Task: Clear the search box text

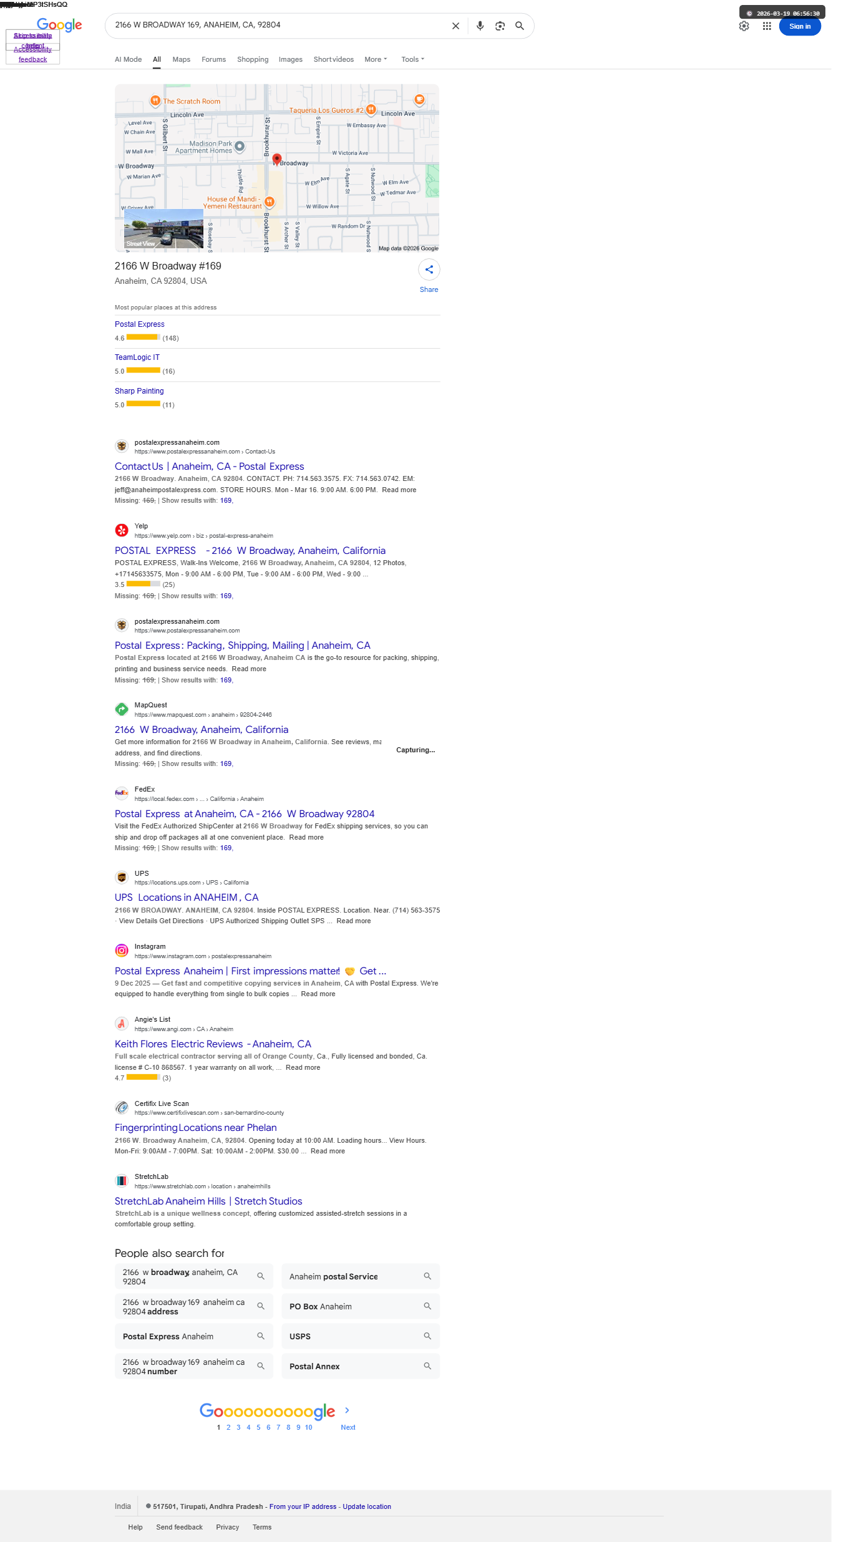Action: [455, 26]
